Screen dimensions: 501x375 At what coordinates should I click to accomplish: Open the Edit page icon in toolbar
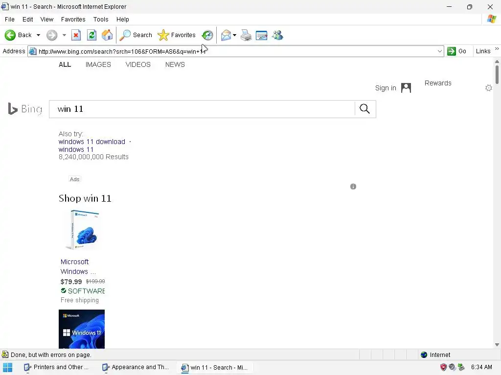(261, 35)
